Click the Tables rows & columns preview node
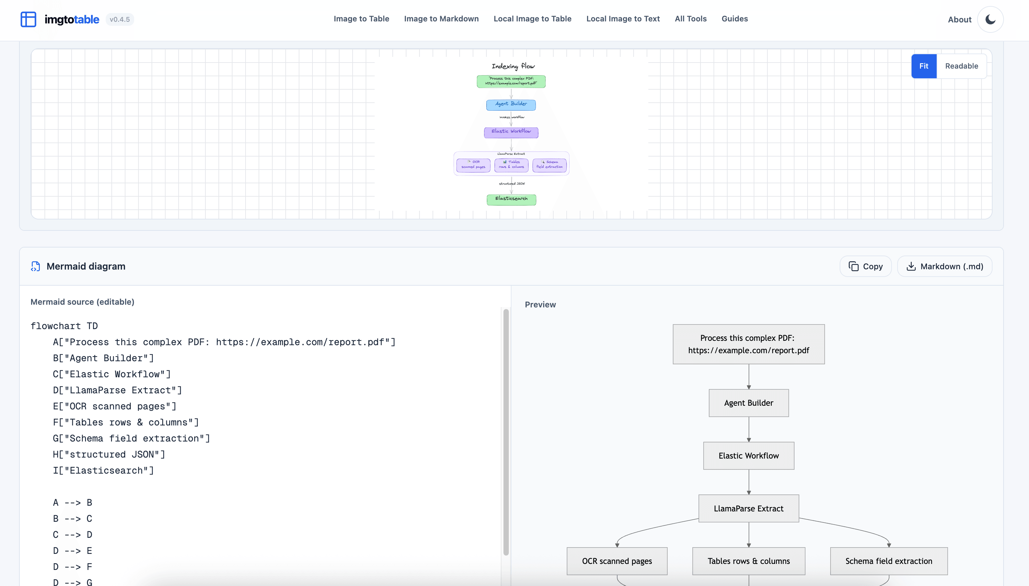Viewport: 1029px width, 586px height. click(x=749, y=561)
